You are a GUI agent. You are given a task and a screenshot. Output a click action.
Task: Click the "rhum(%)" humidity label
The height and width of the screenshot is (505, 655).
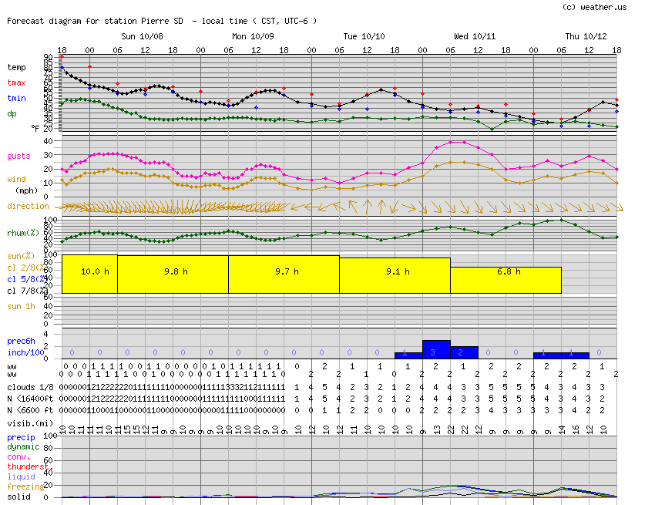[x=23, y=234]
